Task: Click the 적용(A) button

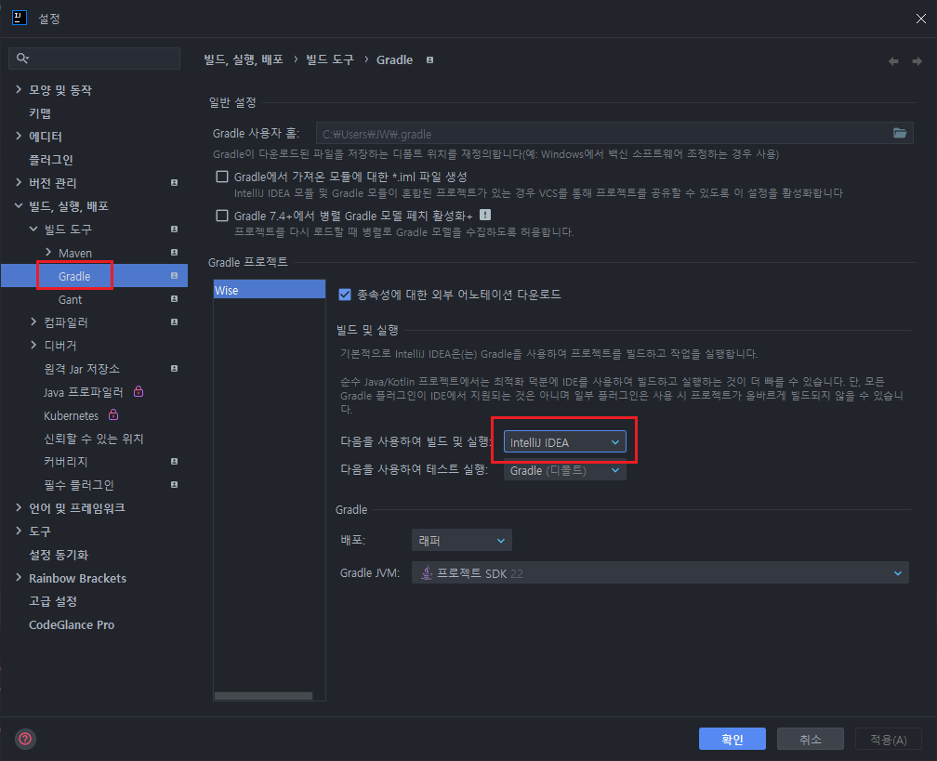Action: pyautogui.click(x=888, y=739)
